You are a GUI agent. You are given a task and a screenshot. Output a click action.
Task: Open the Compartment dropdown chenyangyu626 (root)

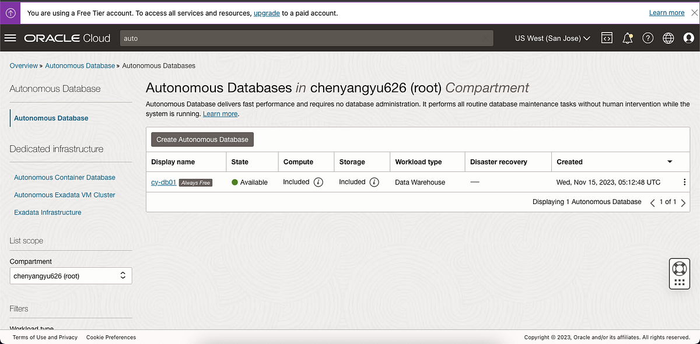pos(71,276)
